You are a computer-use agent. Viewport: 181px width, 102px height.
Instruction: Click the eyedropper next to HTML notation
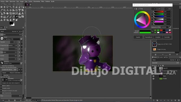click(170, 27)
